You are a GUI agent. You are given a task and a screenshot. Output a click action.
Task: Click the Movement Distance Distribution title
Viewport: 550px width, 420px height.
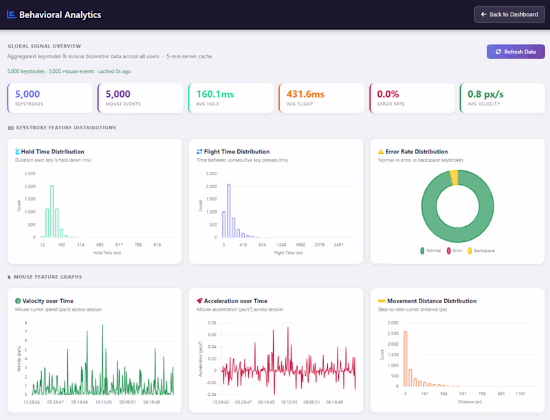tap(432, 301)
